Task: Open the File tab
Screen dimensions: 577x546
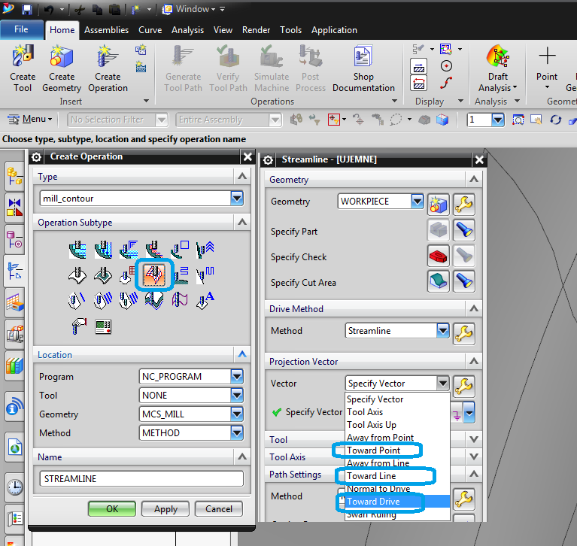Action: (21, 29)
